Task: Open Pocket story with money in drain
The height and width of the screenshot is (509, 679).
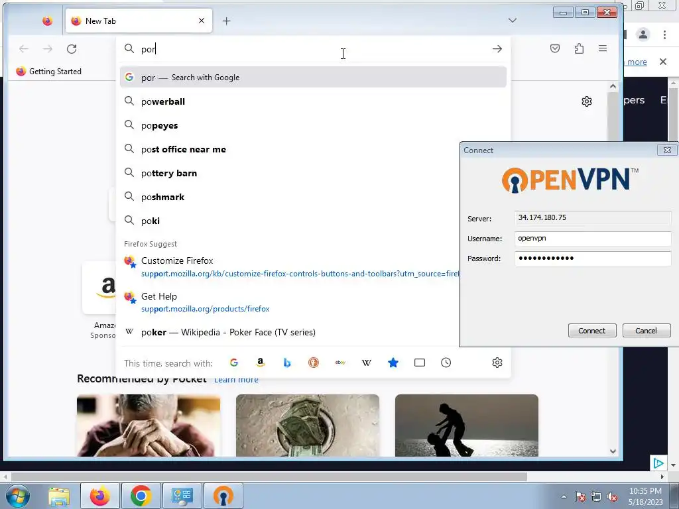Action: (308, 425)
